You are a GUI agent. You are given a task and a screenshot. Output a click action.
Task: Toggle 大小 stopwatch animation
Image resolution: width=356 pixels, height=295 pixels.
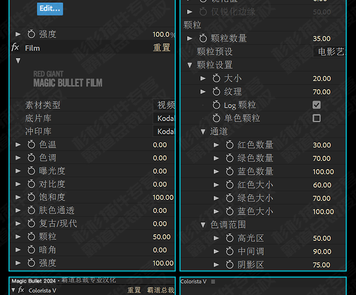(216, 78)
